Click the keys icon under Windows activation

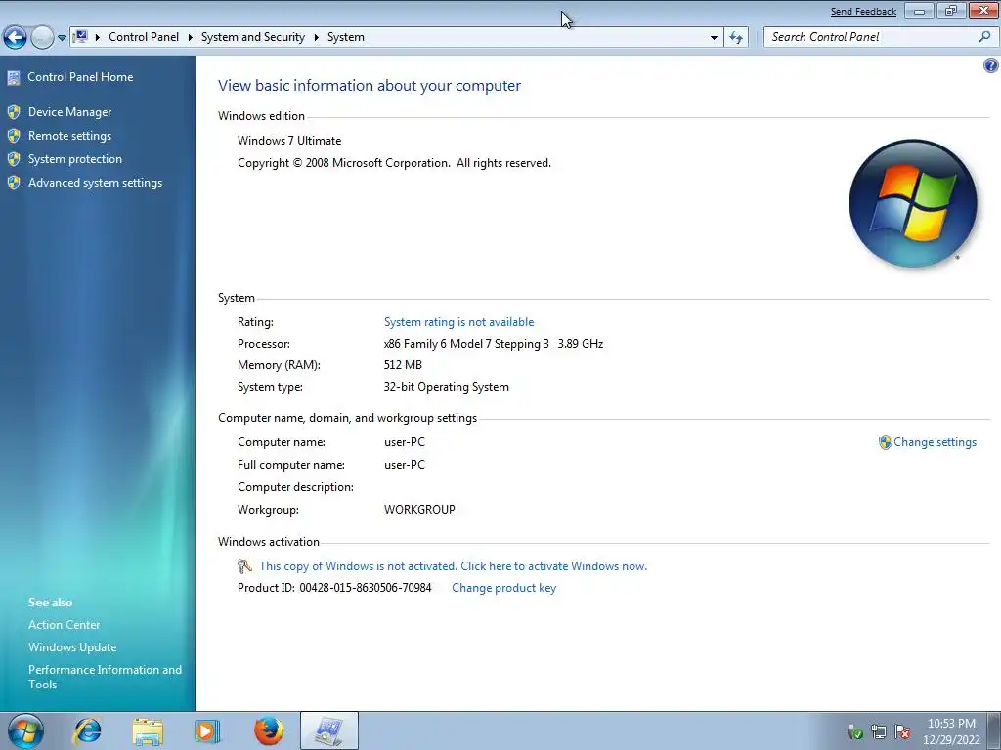[244, 566]
